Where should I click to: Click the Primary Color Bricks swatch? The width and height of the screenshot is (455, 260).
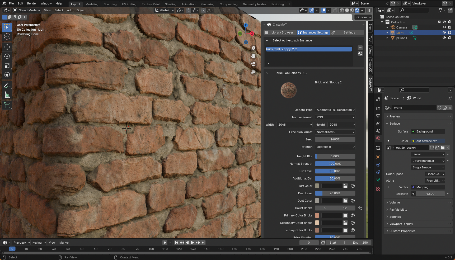click(x=317, y=215)
